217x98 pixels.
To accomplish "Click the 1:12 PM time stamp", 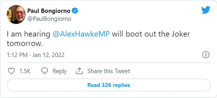I will [x=17, y=55].
